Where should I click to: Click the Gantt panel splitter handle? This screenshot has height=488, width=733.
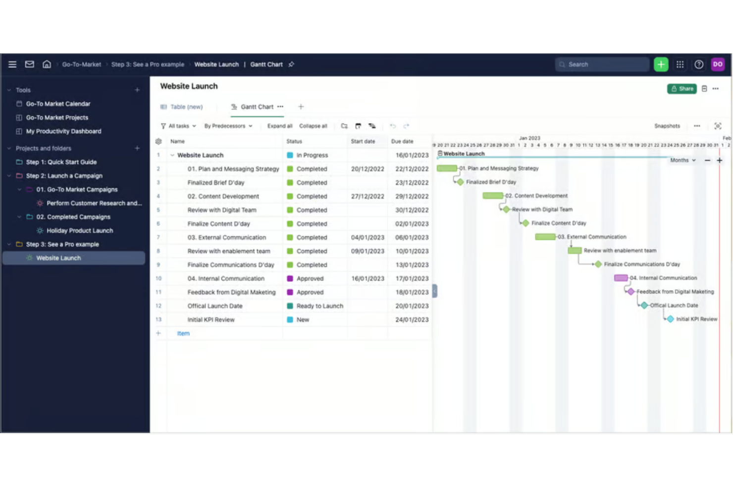pyautogui.click(x=434, y=290)
